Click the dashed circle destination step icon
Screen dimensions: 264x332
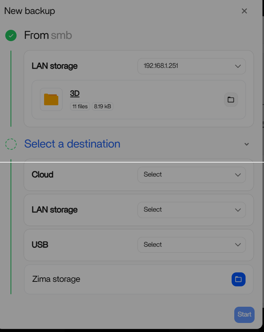click(11, 144)
